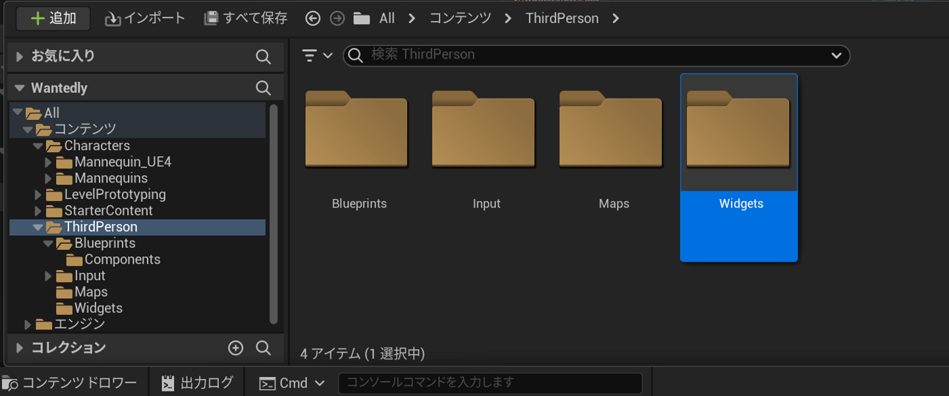Click the インポート button
The width and height of the screenshot is (949, 396).
tap(145, 18)
